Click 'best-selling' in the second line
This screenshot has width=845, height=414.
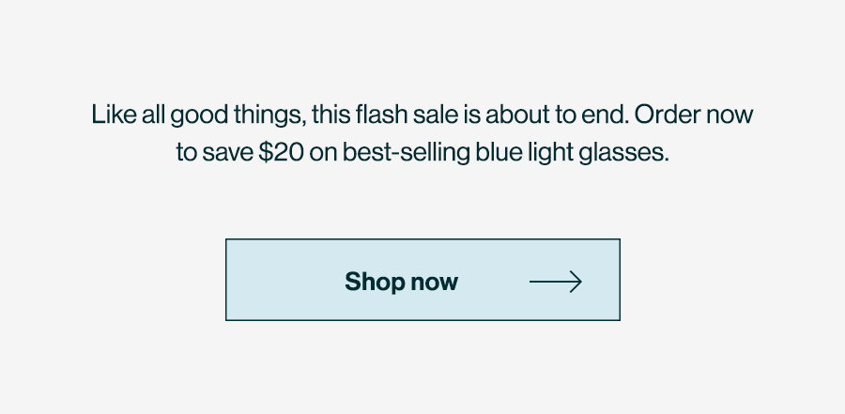(407, 153)
